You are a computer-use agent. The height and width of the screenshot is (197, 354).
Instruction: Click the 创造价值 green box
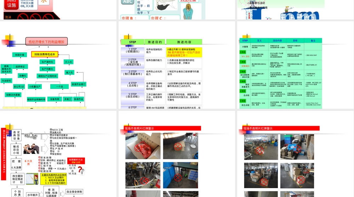tap(19, 55)
